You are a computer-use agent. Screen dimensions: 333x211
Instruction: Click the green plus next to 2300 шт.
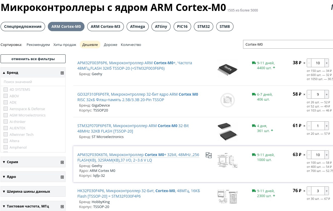(274, 195)
